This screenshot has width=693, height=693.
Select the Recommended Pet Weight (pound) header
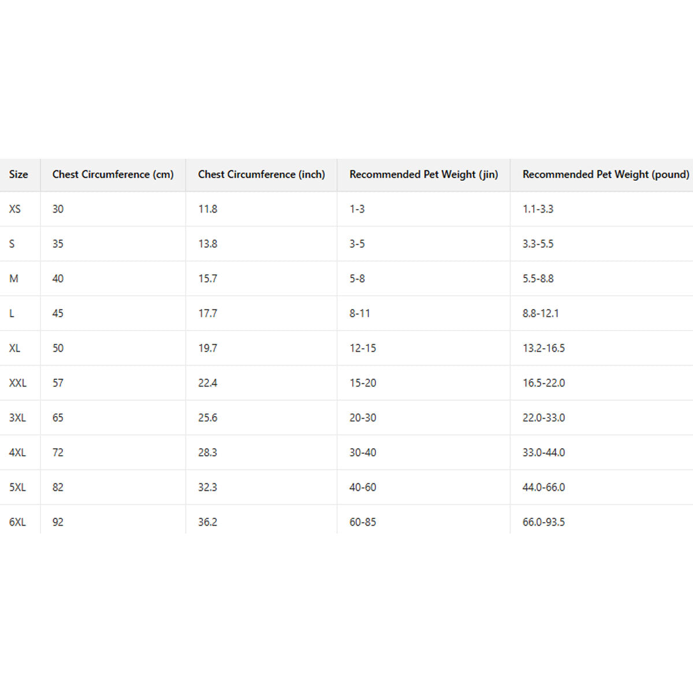coord(605,174)
